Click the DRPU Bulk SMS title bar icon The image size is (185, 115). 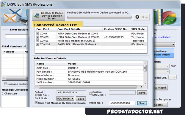(3, 4)
